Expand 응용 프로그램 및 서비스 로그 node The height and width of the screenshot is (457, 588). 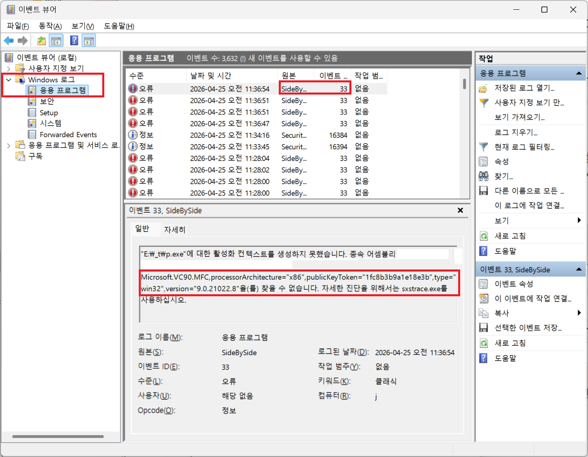(9, 145)
